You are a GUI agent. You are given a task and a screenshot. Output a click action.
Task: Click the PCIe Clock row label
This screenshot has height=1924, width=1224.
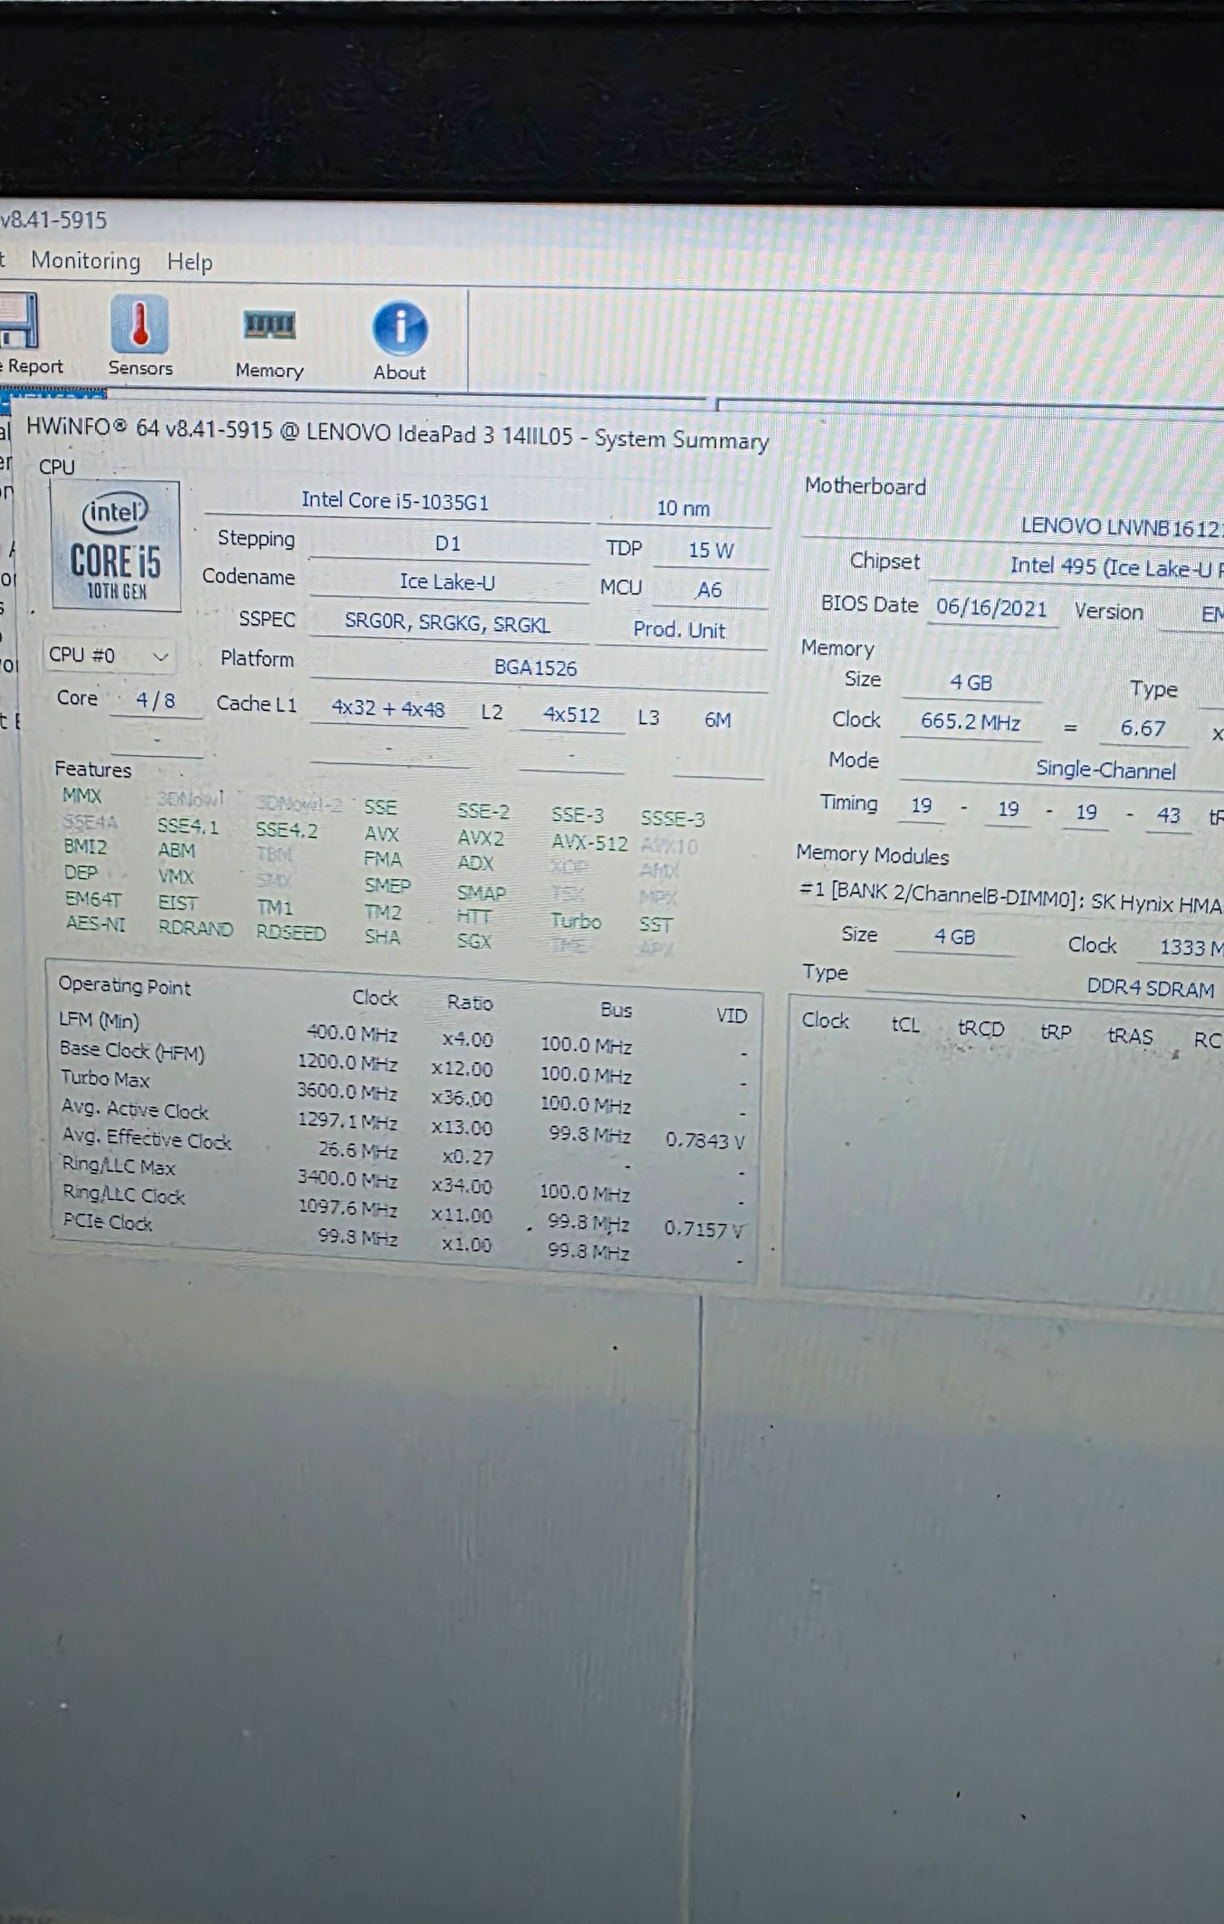click(107, 1222)
